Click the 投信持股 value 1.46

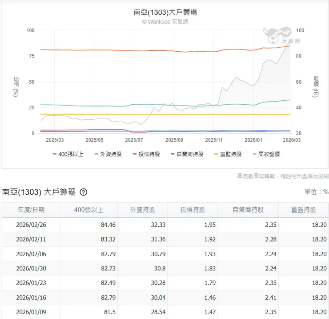pyautogui.click(x=210, y=298)
